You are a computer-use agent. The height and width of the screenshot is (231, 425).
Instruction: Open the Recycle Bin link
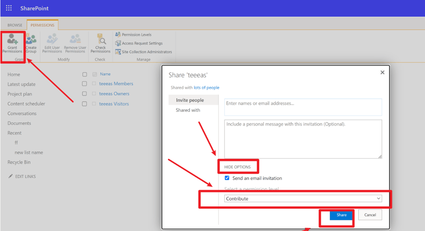click(19, 162)
